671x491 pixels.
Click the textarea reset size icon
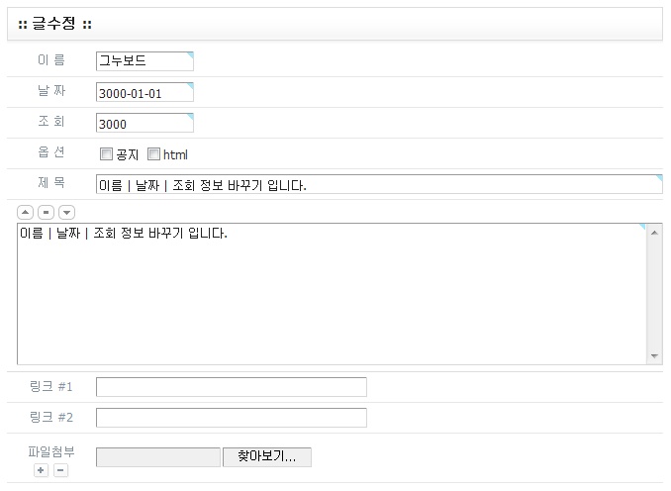point(46,212)
